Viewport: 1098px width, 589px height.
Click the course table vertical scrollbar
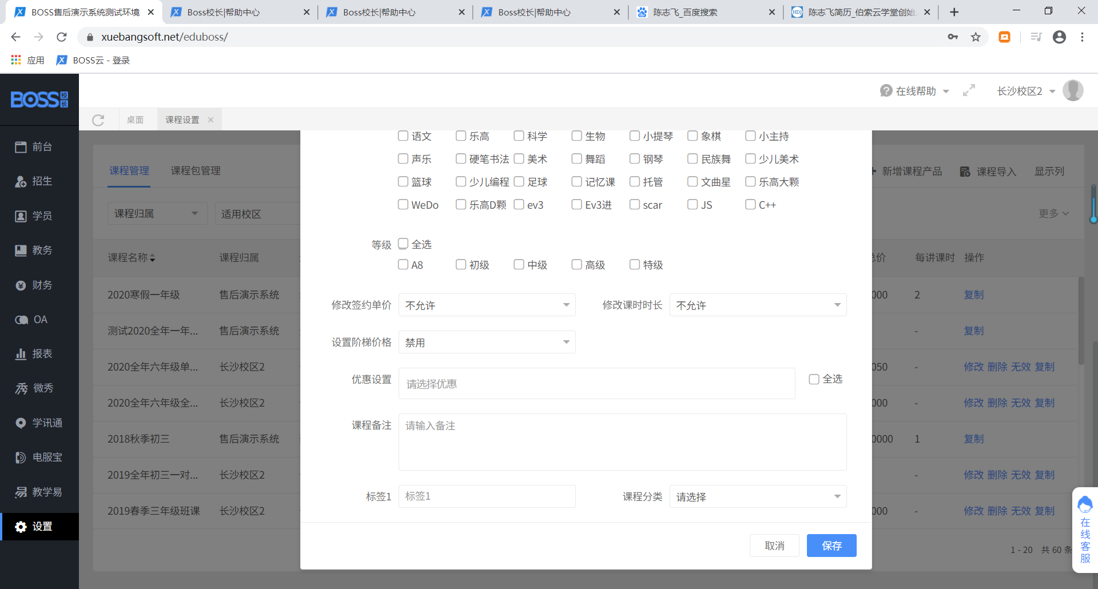tap(1081, 320)
